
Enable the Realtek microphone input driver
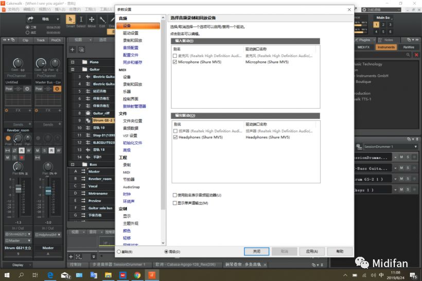pyautogui.click(x=176, y=56)
